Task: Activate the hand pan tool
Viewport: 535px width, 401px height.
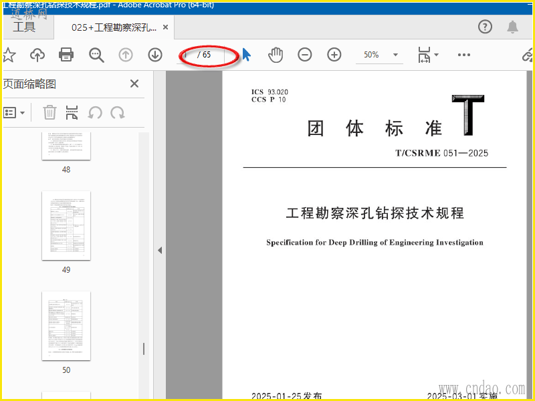Action: [x=276, y=55]
